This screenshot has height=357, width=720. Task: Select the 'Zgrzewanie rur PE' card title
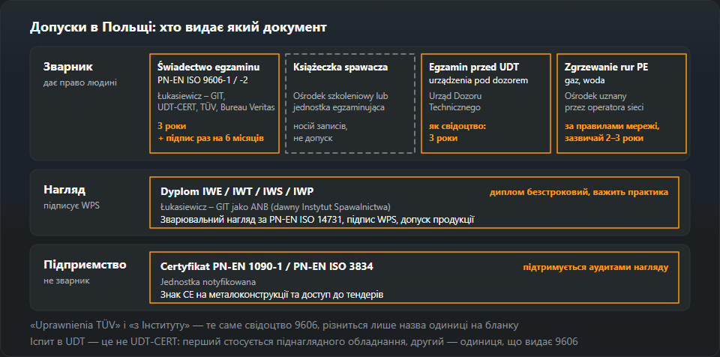click(606, 67)
